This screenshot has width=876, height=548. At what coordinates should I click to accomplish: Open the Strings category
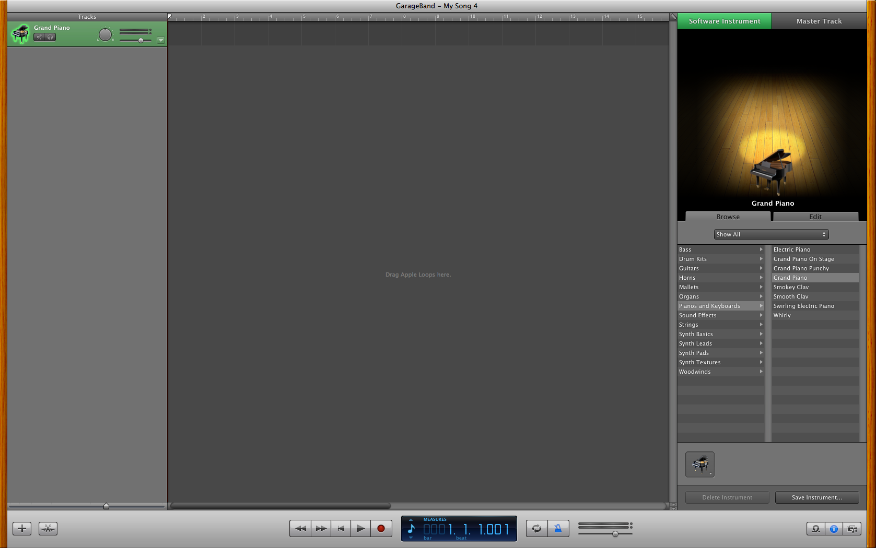point(721,325)
